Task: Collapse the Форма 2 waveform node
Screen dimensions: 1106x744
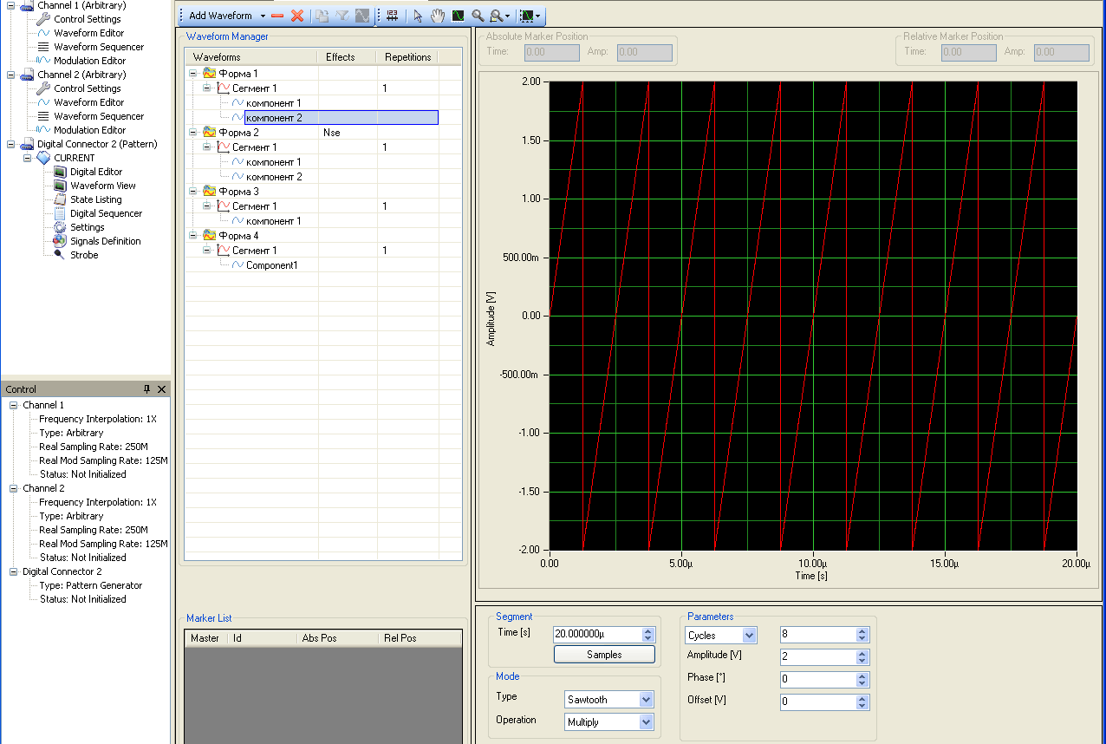Action: click(193, 133)
